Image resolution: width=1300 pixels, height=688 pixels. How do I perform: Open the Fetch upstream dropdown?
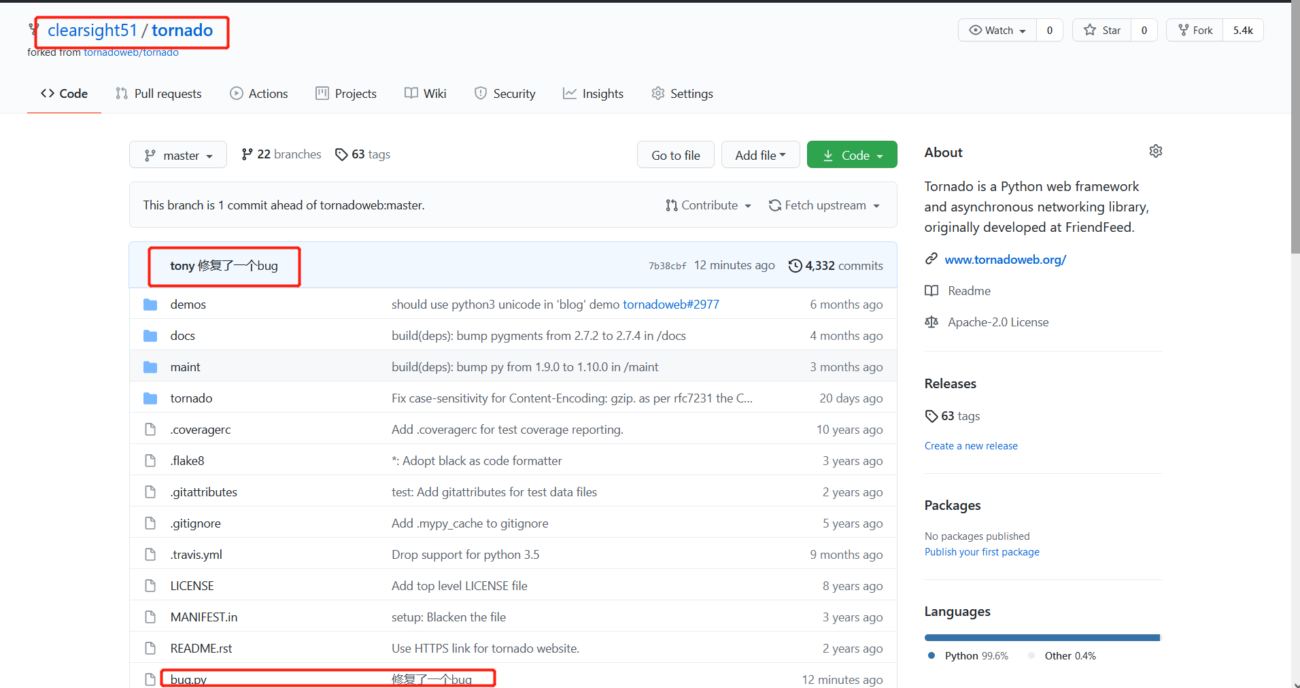click(825, 205)
